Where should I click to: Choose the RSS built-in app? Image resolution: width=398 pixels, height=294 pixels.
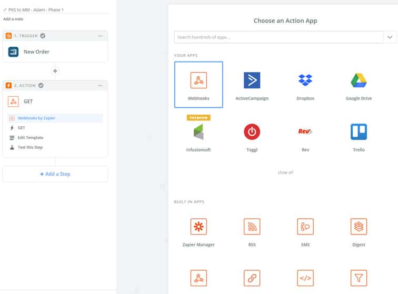coord(252,230)
